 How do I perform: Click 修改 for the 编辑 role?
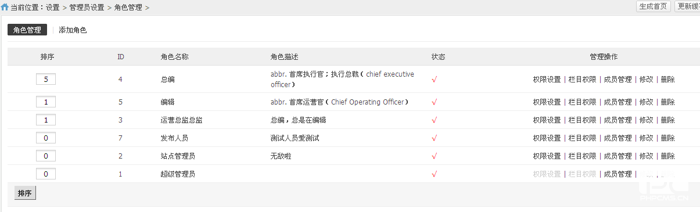647,102
